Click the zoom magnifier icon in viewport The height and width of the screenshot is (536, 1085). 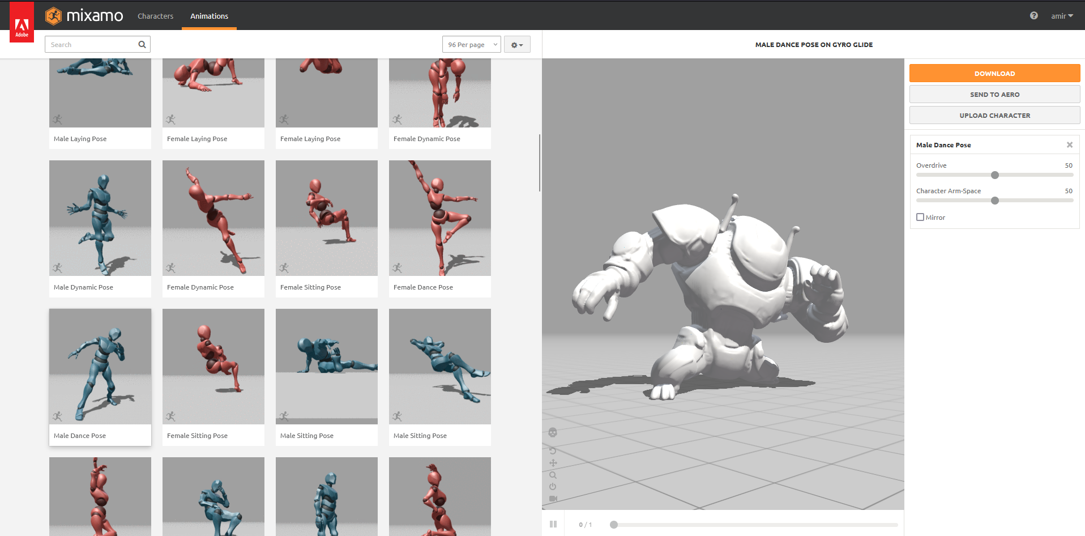pyautogui.click(x=553, y=475)
